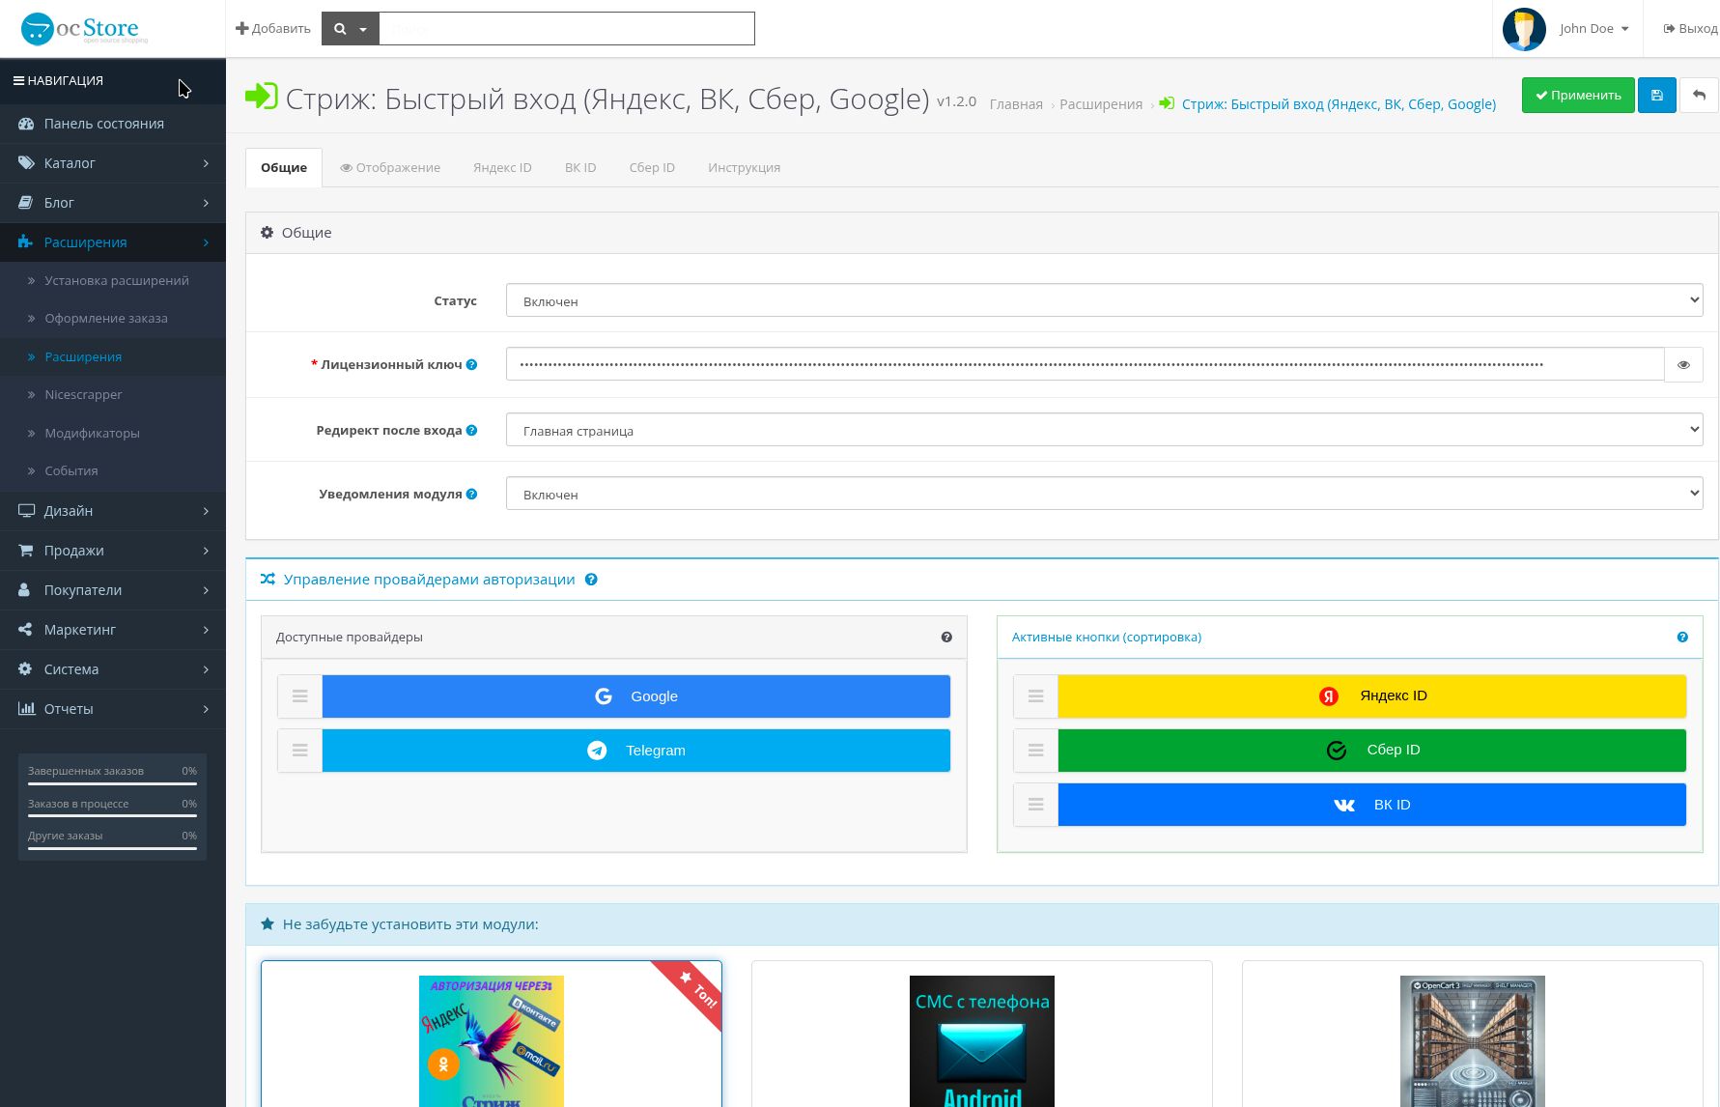Image resolution: width=1720 pixels, height=1107 pixels.
Task: Expand the Каталог menu
Action: point(113,163)
